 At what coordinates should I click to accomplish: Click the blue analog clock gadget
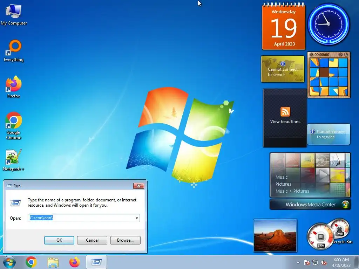click(328, 24)
